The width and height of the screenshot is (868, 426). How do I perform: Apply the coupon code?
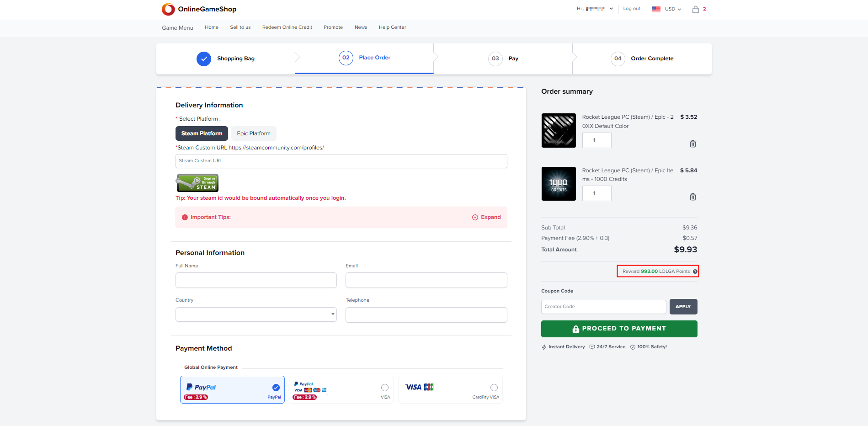click(683, 307)
